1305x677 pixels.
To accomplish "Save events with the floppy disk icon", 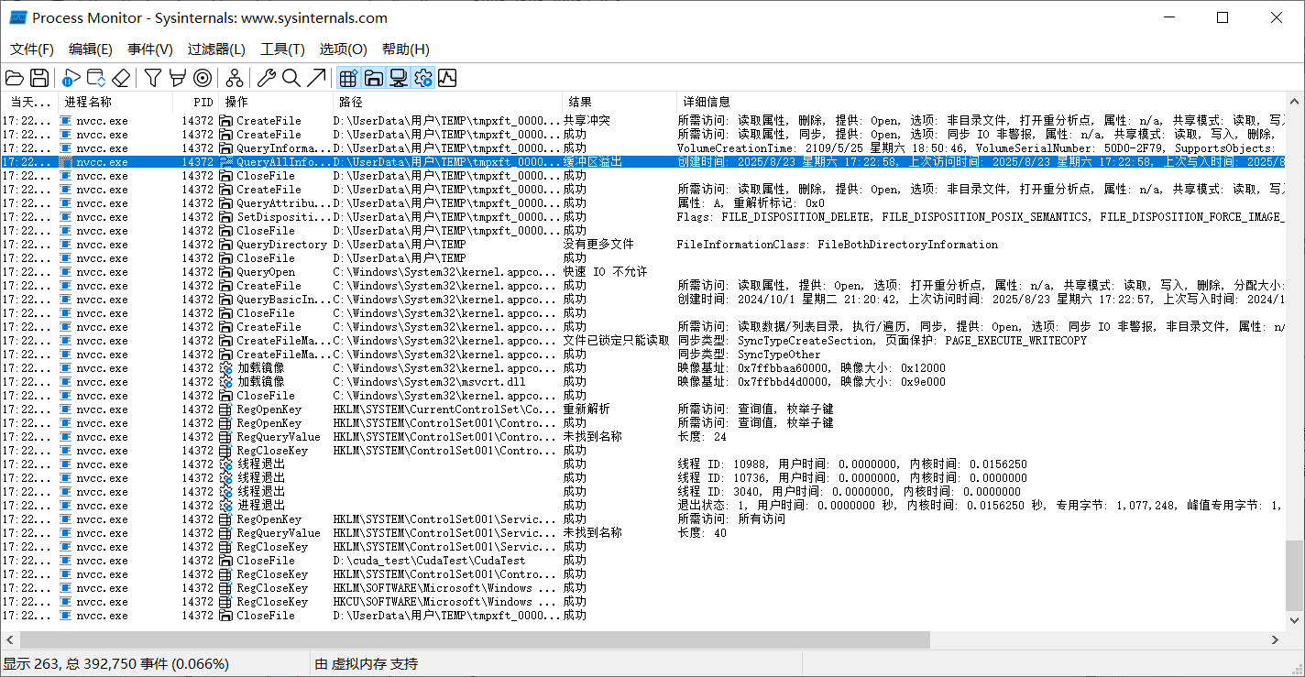I will pyautogui.click(x=38, y=78).
